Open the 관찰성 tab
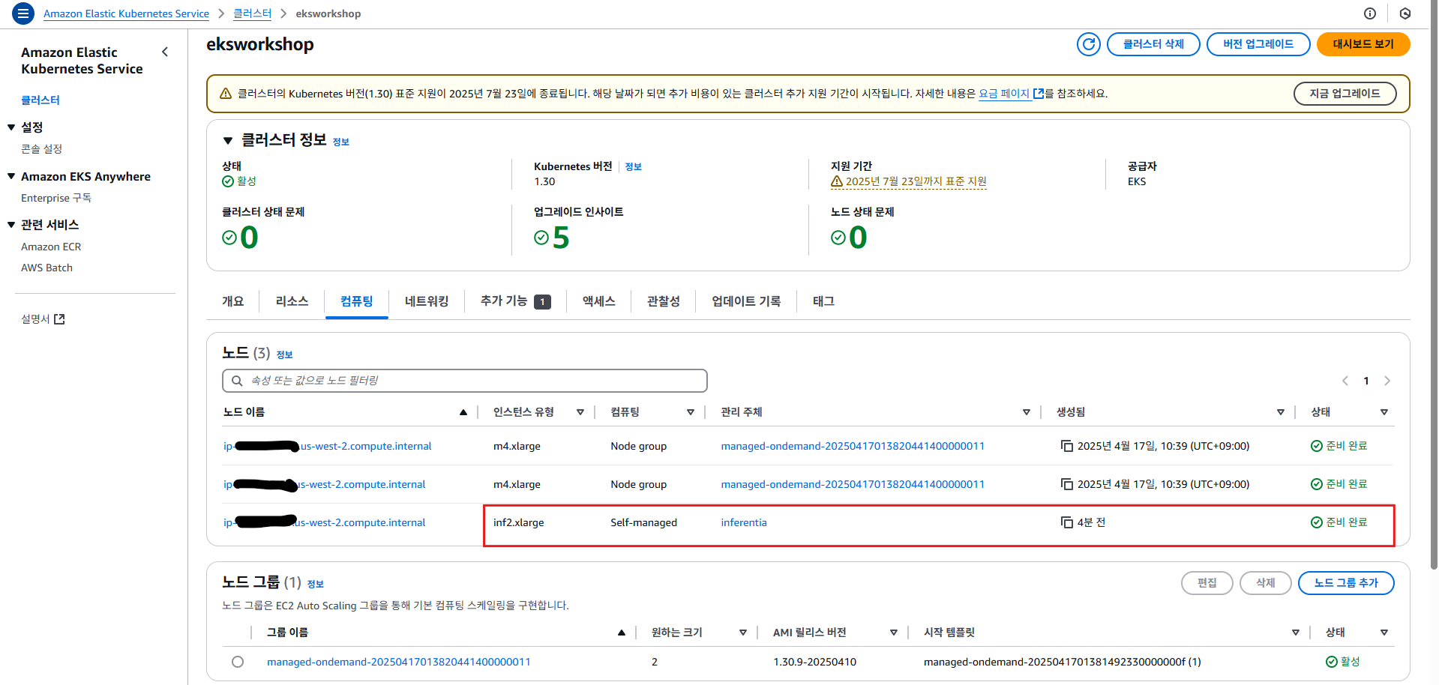1439x685 pixels. tap(664, 301)
